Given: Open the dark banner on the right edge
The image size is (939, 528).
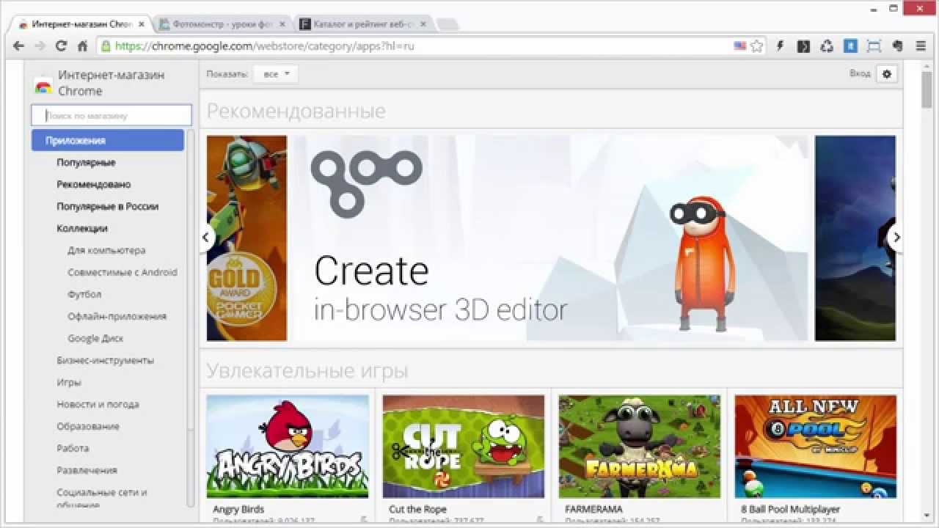Looking at the screenshot, I should 855,238.
